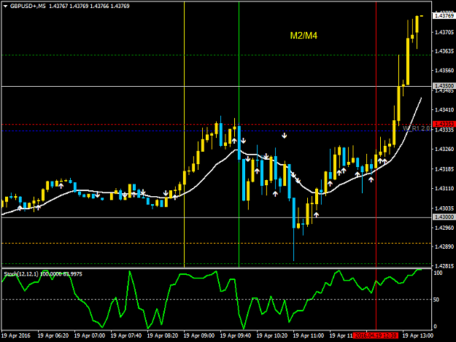The height and width of the screenshot is (342, 456).
Task: Click the 1.43410 price scale value
Action: 444,109
